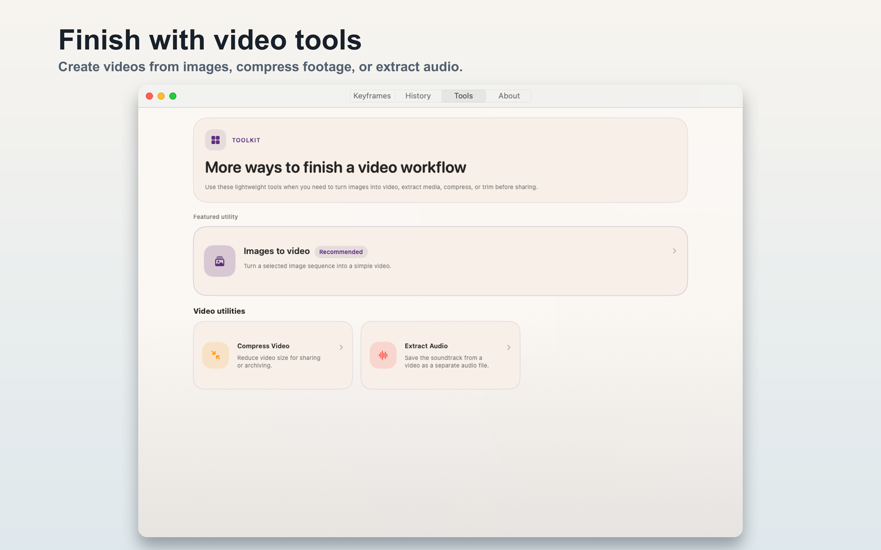Click the Compress Video arrows icon
The width and height of the screenshot is (881, 550).
click(216, 355)
